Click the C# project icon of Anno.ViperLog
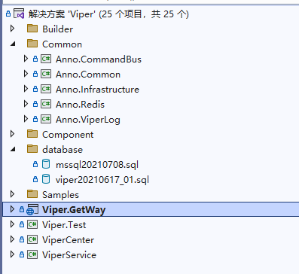The width and height of the screenshot is (299, 274). tap(46, 119)
